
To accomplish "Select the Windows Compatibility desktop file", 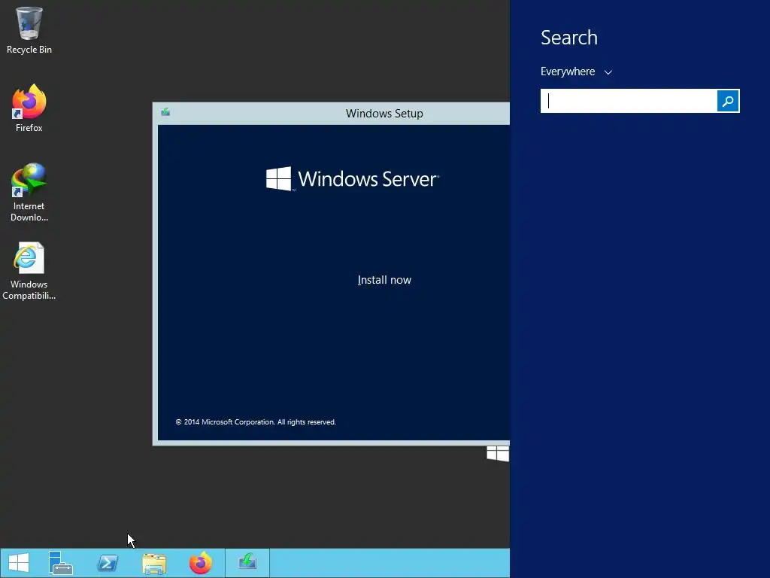I will tap(29, 270).
